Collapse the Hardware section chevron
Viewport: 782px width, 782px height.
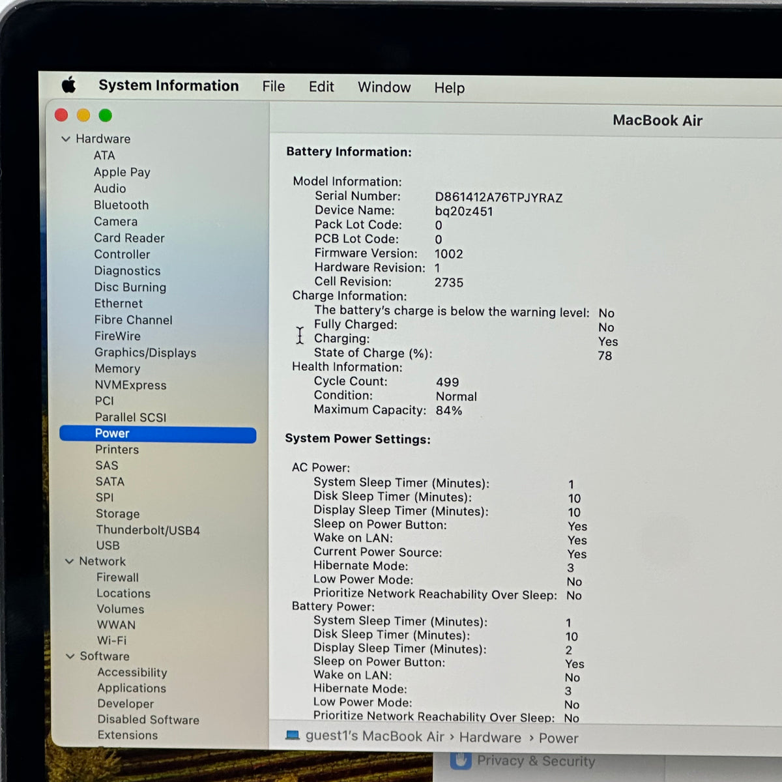pos(66,139)
